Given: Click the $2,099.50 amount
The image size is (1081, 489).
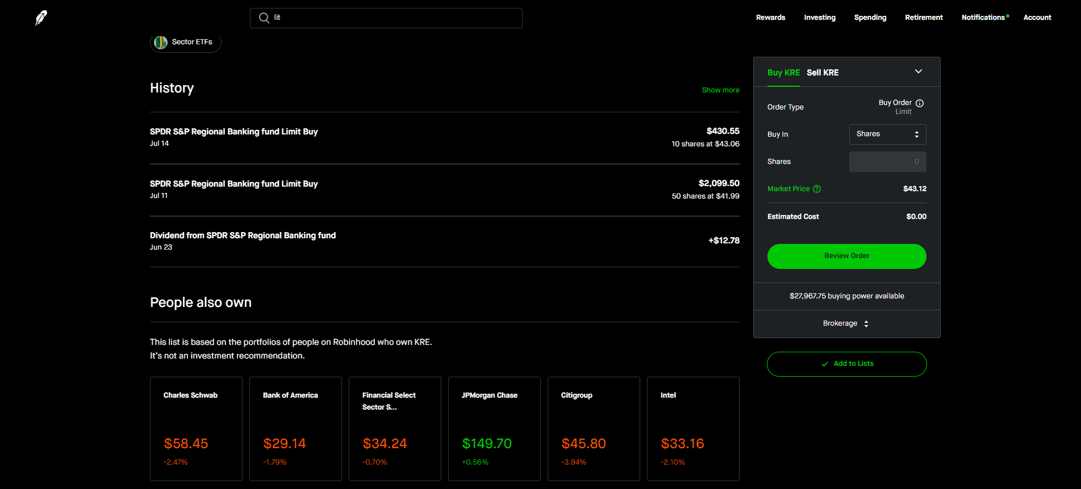Looking at the screenshot, I should [x=719, y=183].
